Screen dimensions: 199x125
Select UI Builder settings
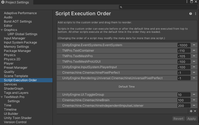(x=11, y=114)
